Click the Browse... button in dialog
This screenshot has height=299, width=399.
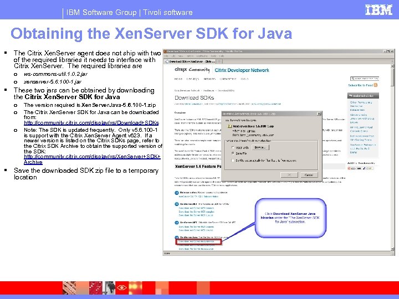[x=260, y=147]
